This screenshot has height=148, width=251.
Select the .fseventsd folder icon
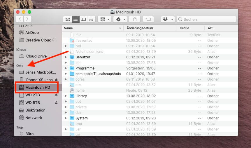[72, 40]
